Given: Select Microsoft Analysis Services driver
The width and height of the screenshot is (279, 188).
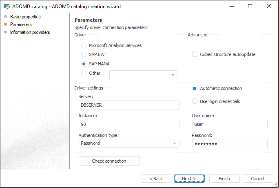Looking at the screenshot, I should tap(84, 45).
